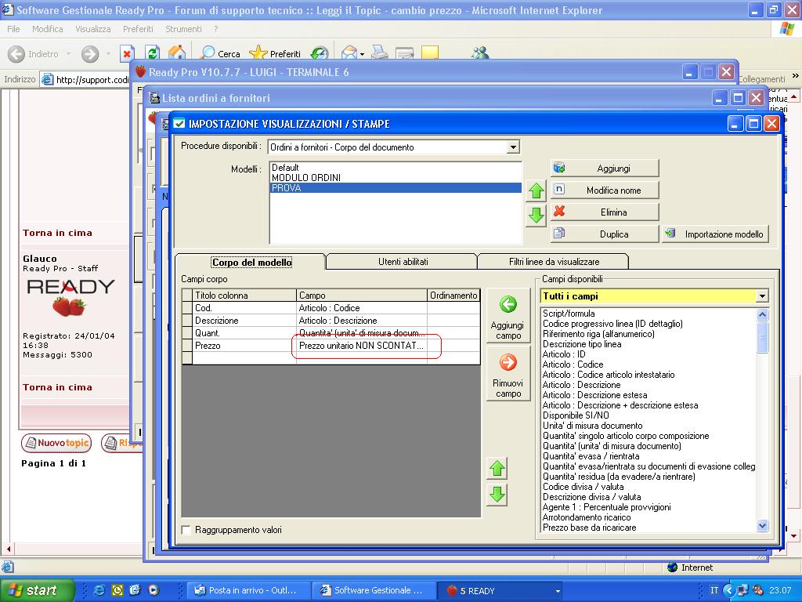Click the Cod. title column cell
802x602 pixels.
[x=244, y=307]
